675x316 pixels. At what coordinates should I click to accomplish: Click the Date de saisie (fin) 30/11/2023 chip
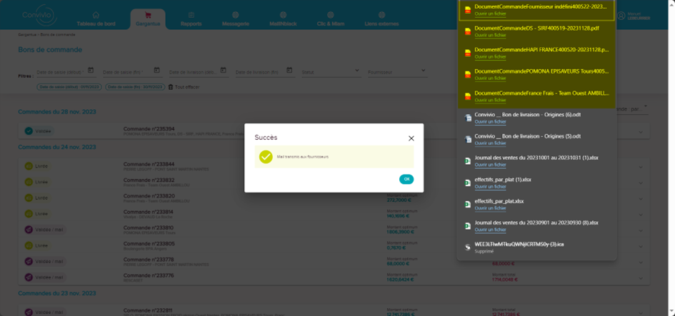point(135,87)
